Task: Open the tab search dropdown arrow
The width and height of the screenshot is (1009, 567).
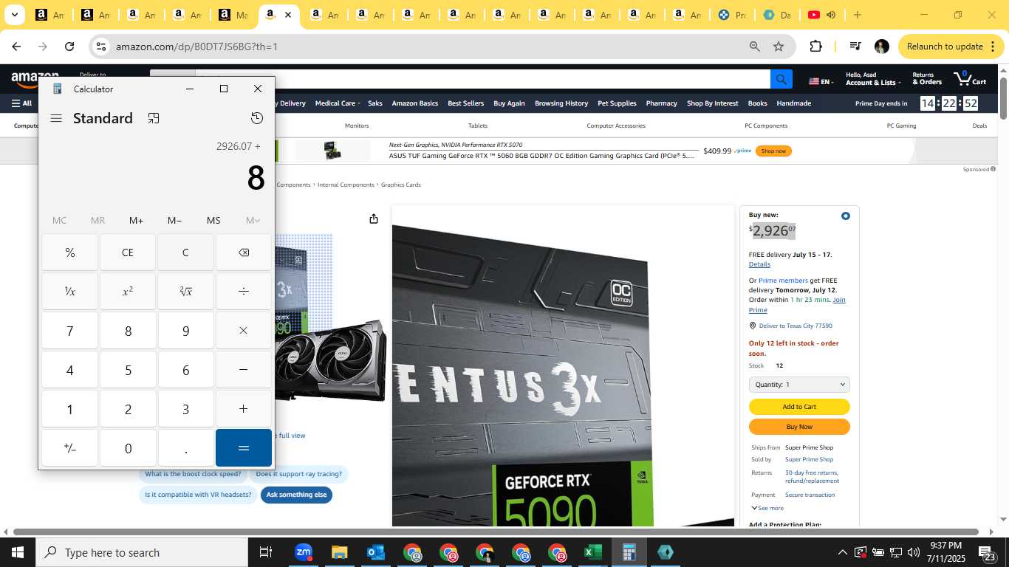Action: [x=14, y=15]
